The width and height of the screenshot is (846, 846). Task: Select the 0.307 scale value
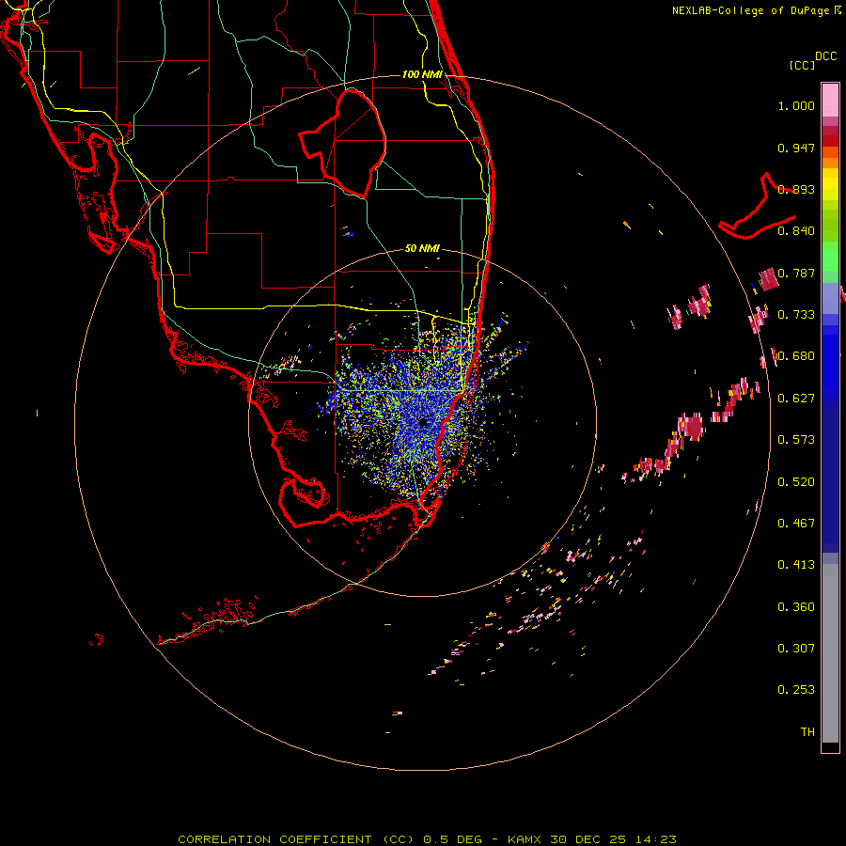tap(796, 649)
